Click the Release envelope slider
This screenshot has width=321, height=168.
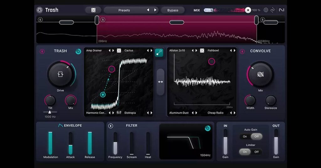90,143
